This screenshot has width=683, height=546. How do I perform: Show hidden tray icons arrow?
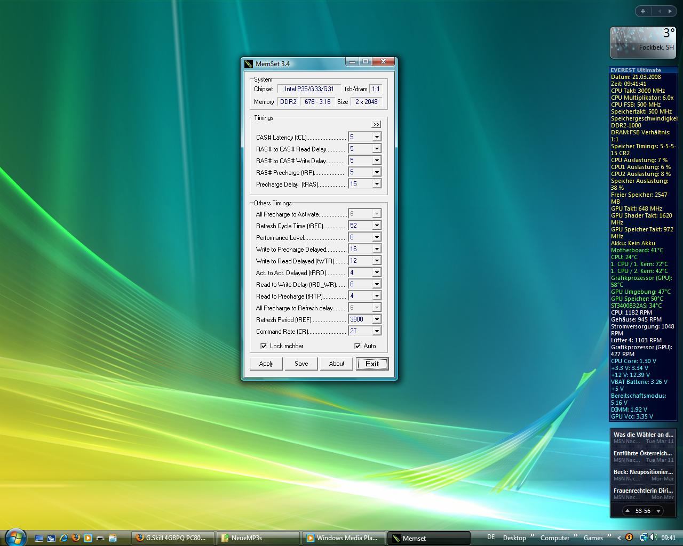pos(619,538)
